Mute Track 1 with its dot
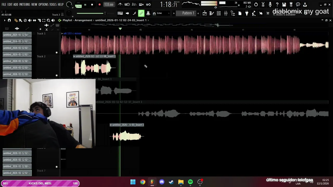The height and width of the screenshot is (187, 333). click(56, 52)
